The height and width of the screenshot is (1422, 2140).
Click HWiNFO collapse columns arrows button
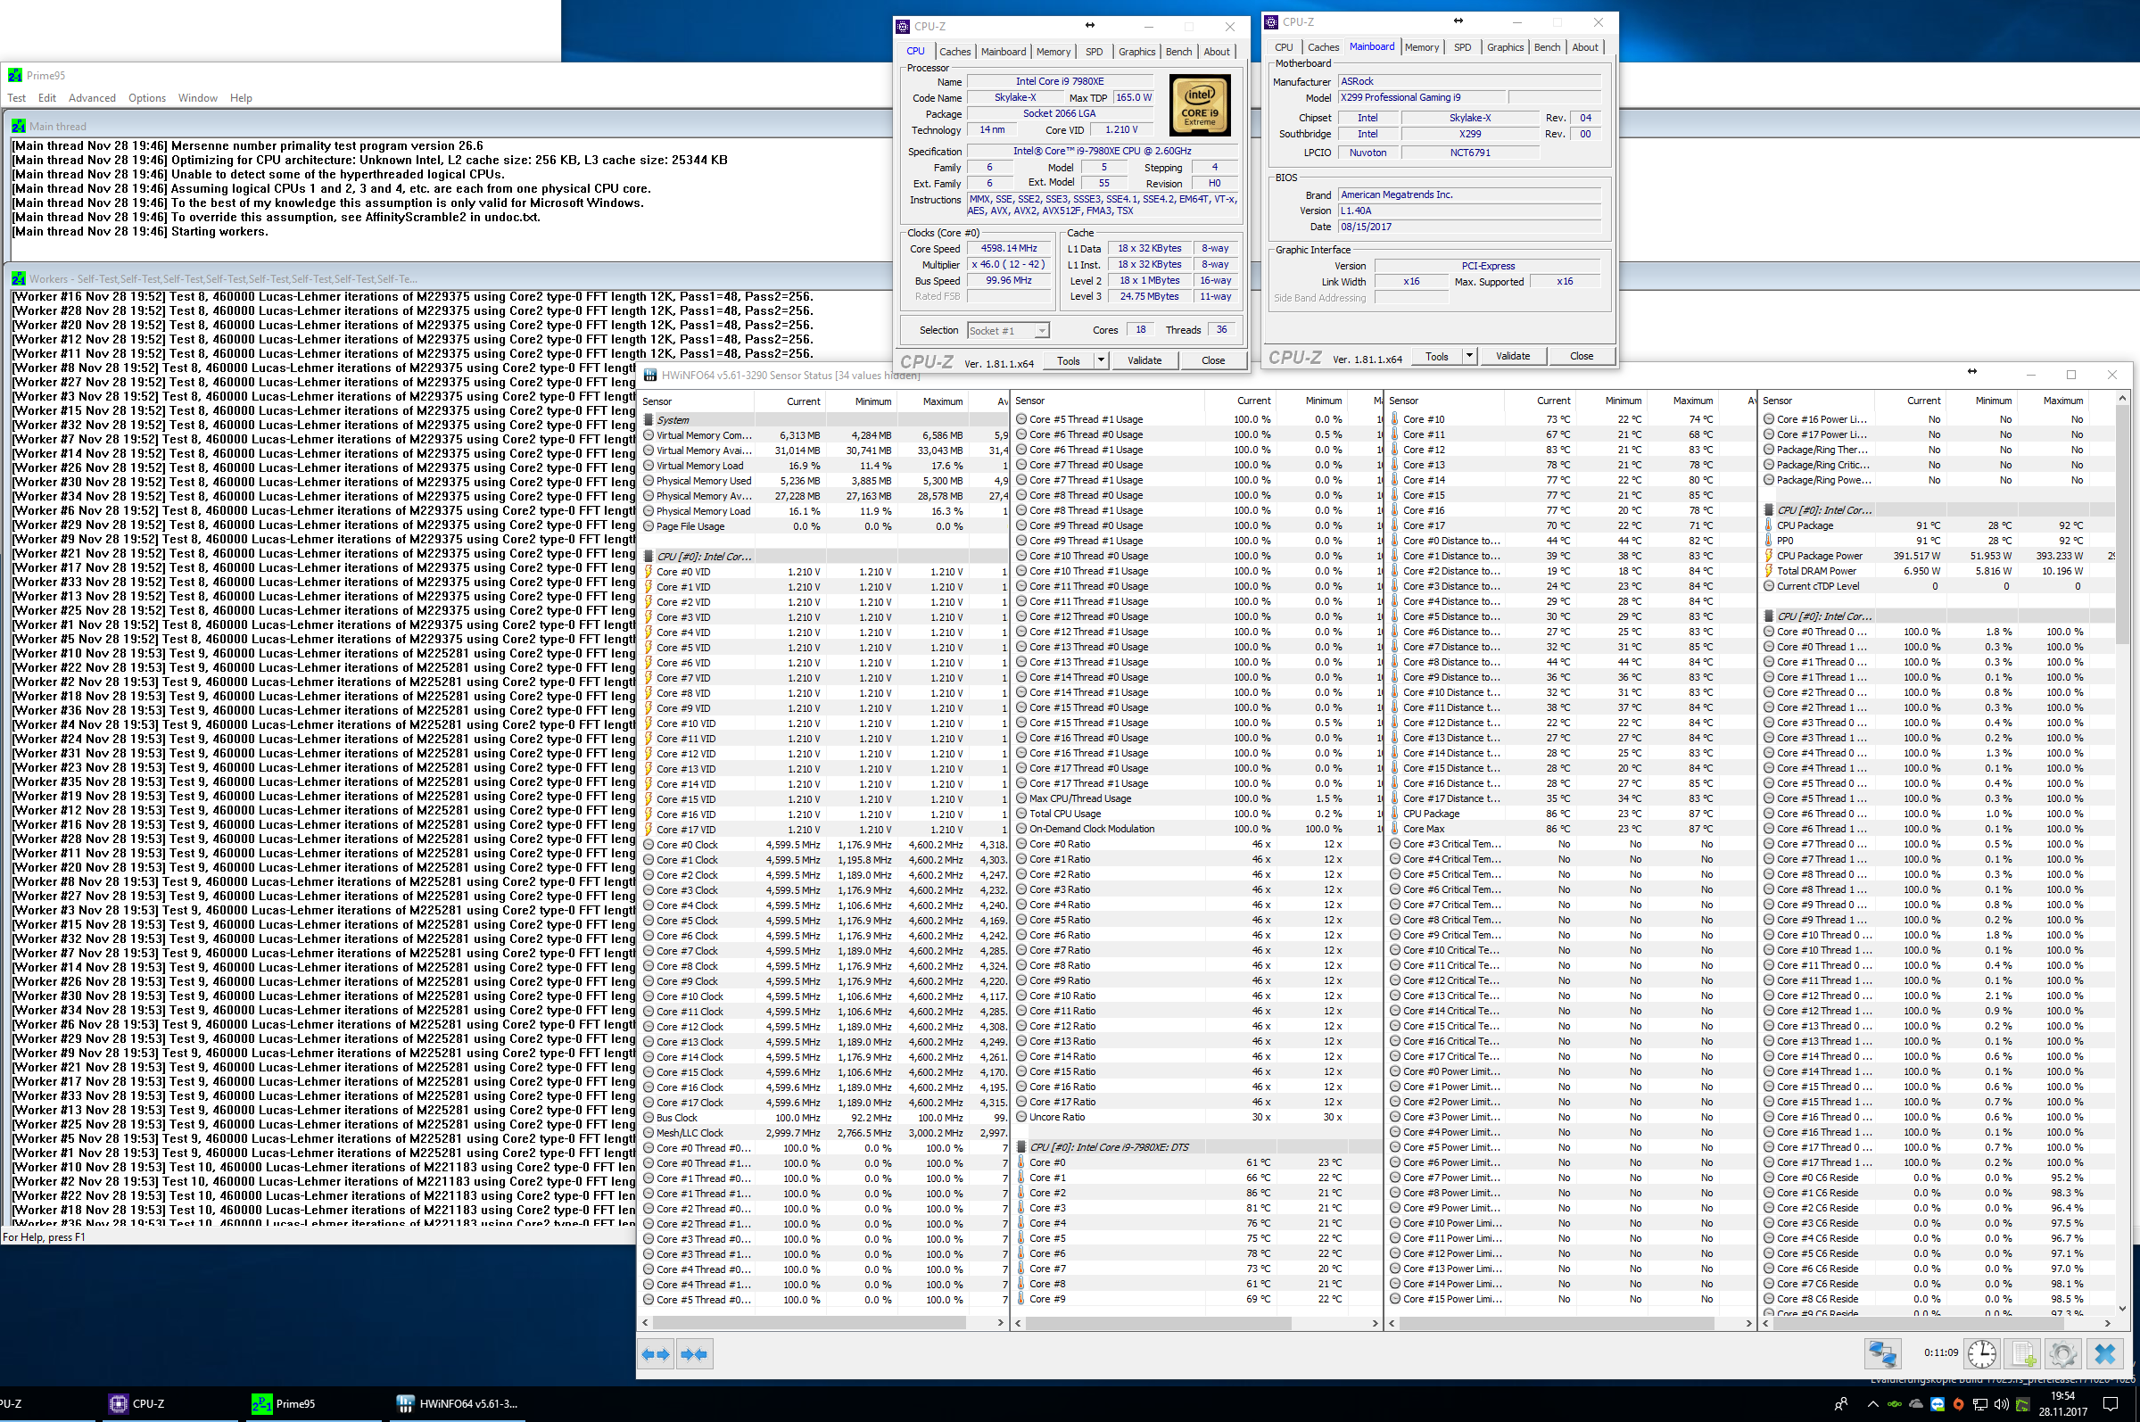(x=694, y=1354)
